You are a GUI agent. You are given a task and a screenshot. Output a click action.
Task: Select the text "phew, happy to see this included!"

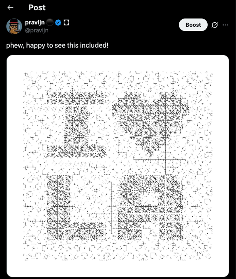[x=57, y=45]
